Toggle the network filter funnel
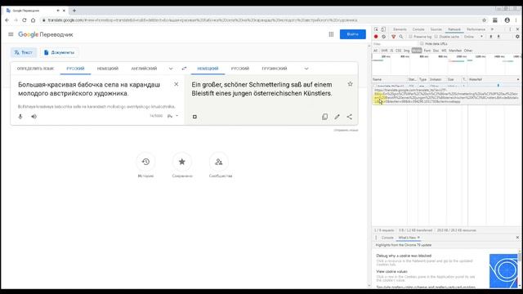The height and width of the screenshot is (294, 523). (394, 37)
